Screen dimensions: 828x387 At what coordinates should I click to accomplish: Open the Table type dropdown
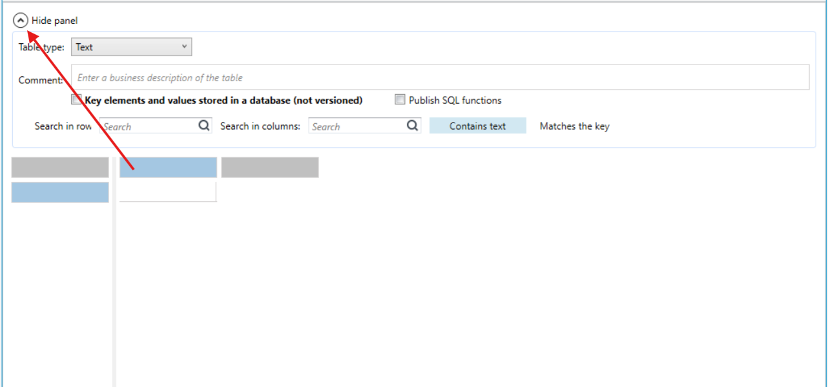(131, 47)
